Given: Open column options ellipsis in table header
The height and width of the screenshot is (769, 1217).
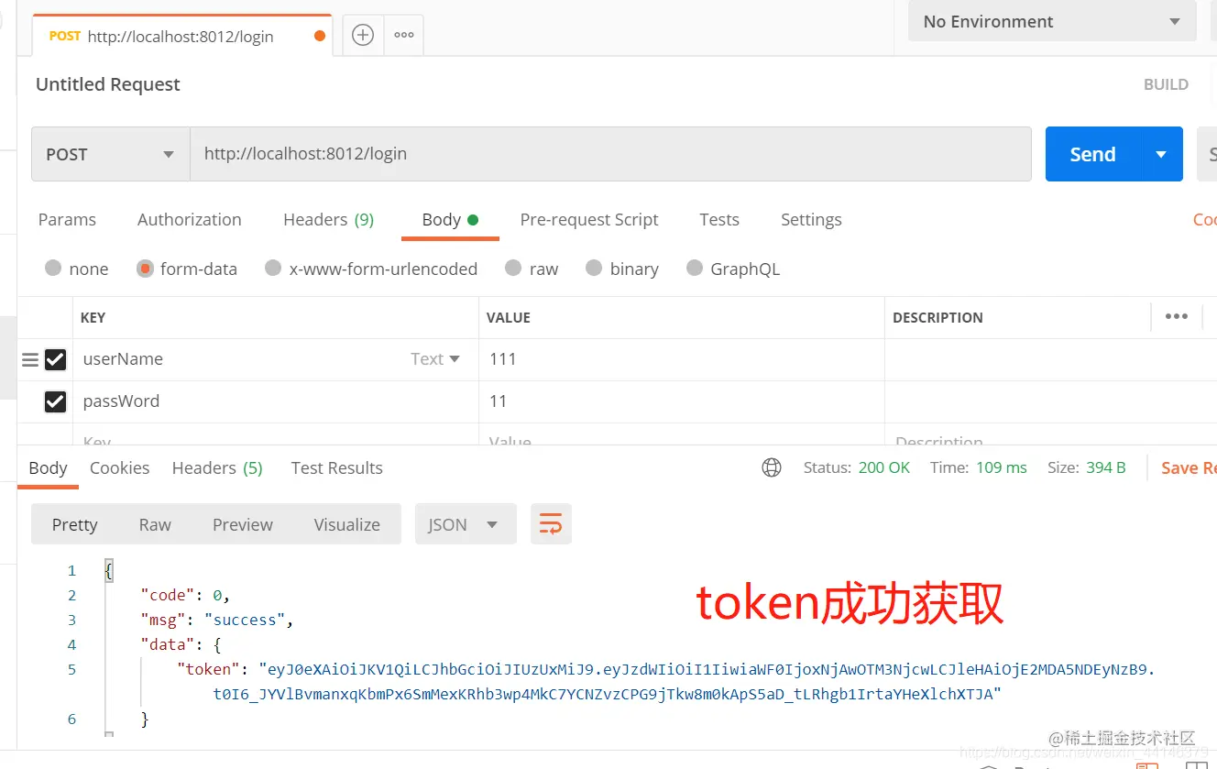Looking at the screenshot, I should click(x=1177, y=316).
